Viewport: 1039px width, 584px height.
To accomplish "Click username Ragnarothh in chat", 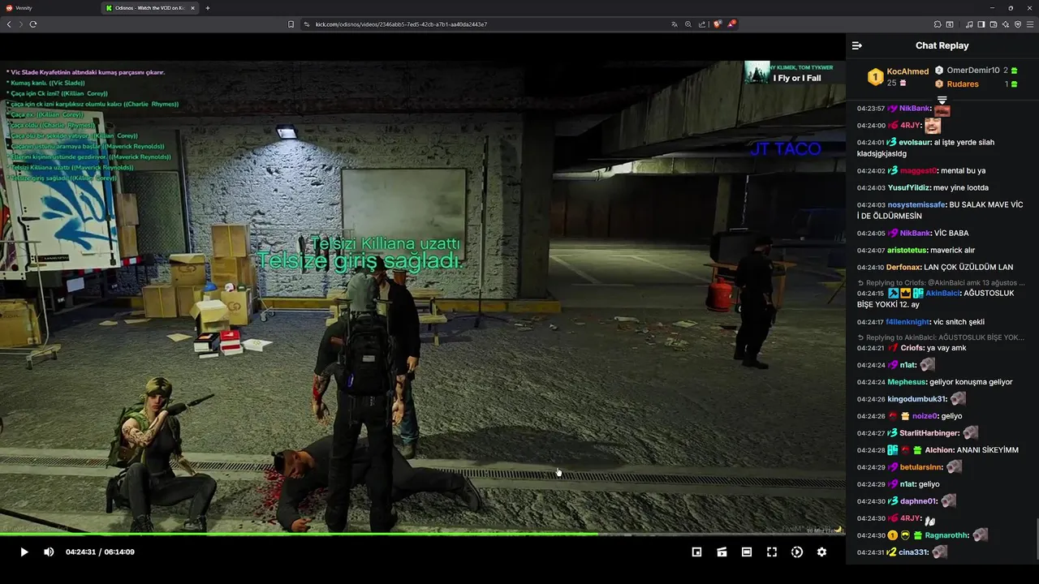I will pos(946,535).
